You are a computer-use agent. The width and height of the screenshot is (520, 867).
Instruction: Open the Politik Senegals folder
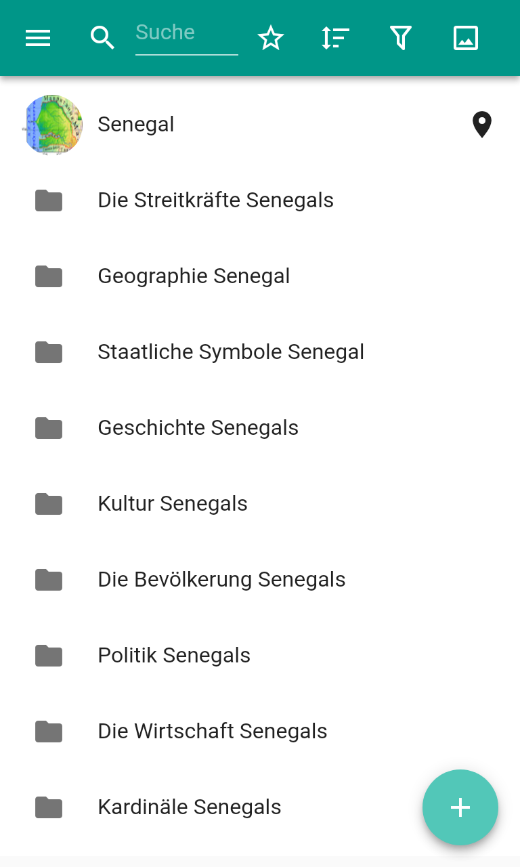[174, 656]
